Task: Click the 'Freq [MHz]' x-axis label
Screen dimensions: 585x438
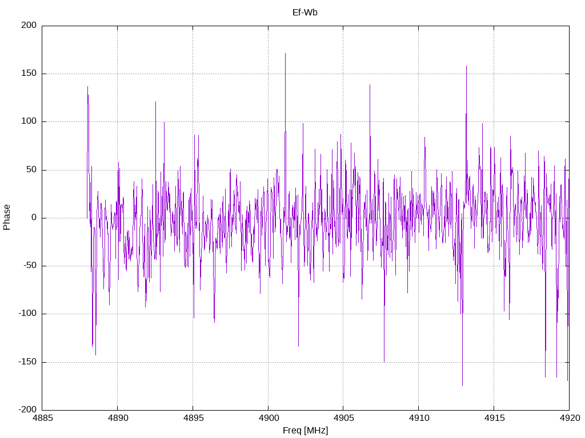Action: click(305, 430)
